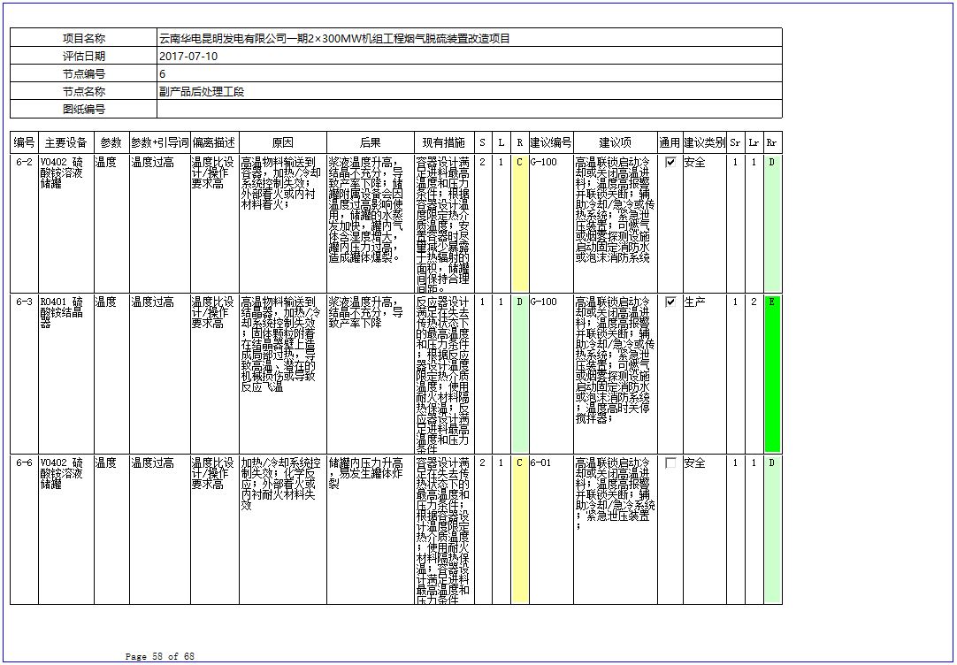Click the 建议项 column header
This screenshot has width=957, height=665.
(616, 142)
